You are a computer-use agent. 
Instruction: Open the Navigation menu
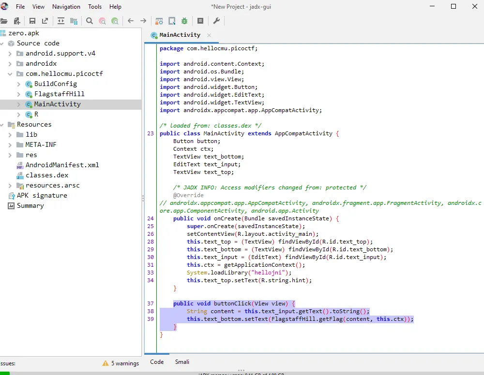[x=66, y=6]
